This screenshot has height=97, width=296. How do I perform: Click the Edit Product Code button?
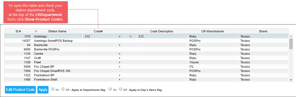20,90
